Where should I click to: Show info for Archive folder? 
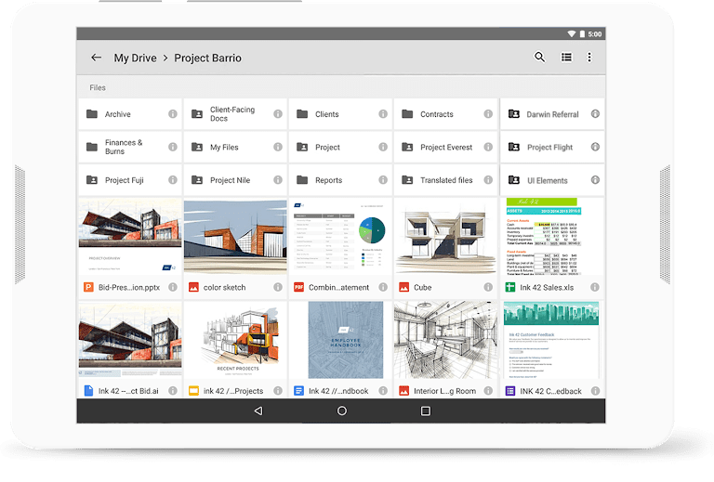173,113
